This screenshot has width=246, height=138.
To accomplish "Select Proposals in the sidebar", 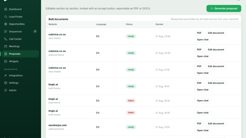I will pyautogui.click(x=20, y=54).
